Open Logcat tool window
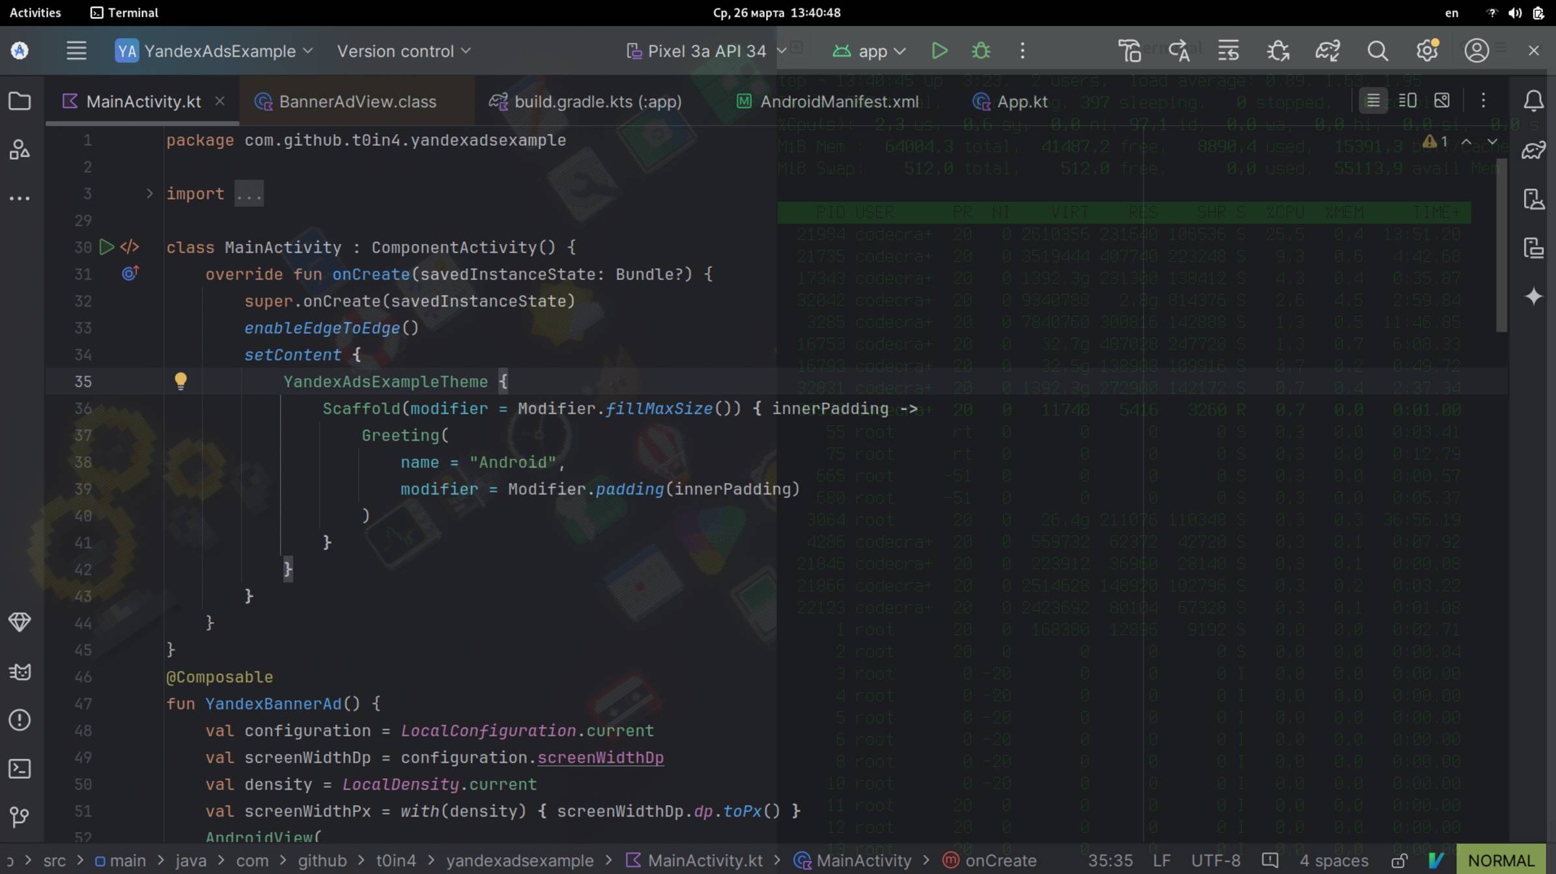Image resolution: width=1556 pixels, height=874 pixels. 20,672
